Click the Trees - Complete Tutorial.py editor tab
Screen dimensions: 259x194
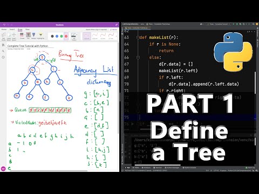click(x=137, y=28)
